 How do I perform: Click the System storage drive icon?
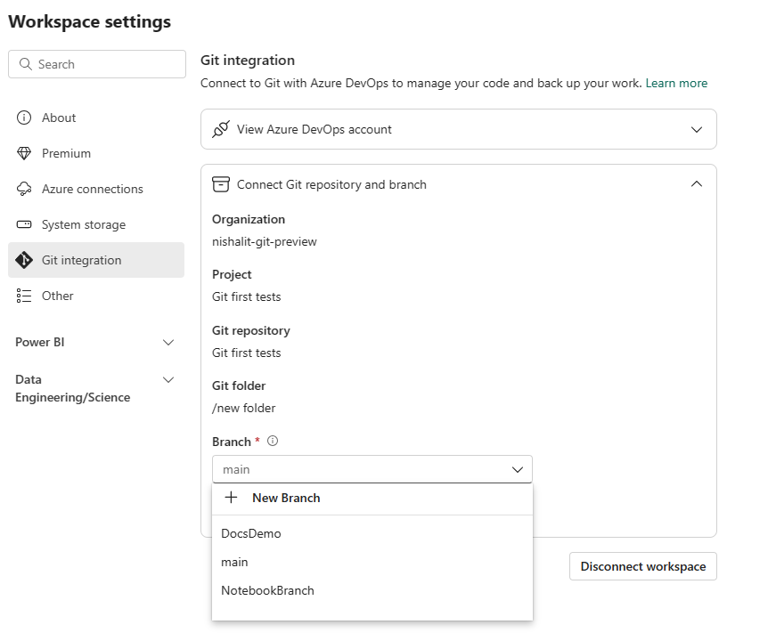coord(24,224)
